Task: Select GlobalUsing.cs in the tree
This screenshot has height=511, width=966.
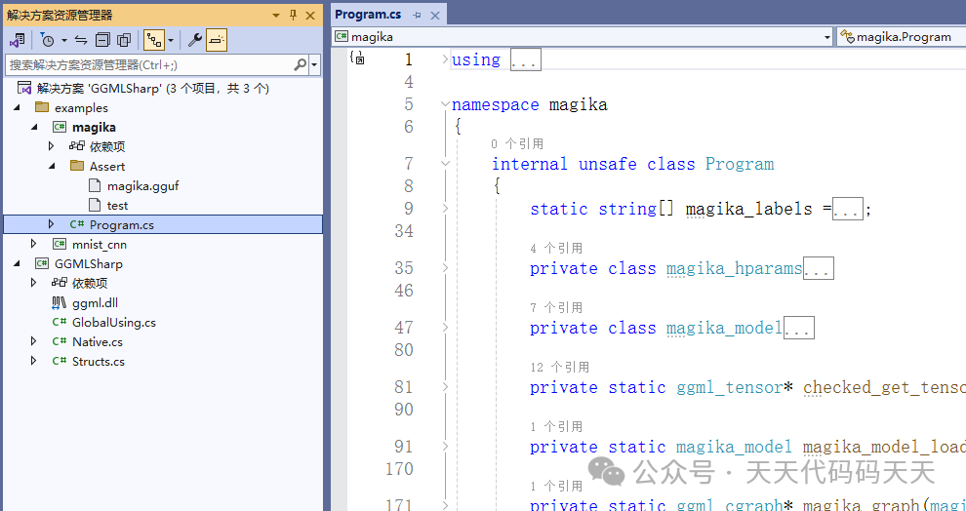Action: point(114,322)
